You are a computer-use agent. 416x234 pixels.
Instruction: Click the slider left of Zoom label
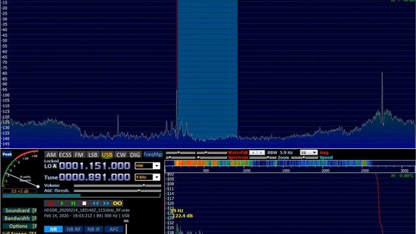[x=263, y=157]
